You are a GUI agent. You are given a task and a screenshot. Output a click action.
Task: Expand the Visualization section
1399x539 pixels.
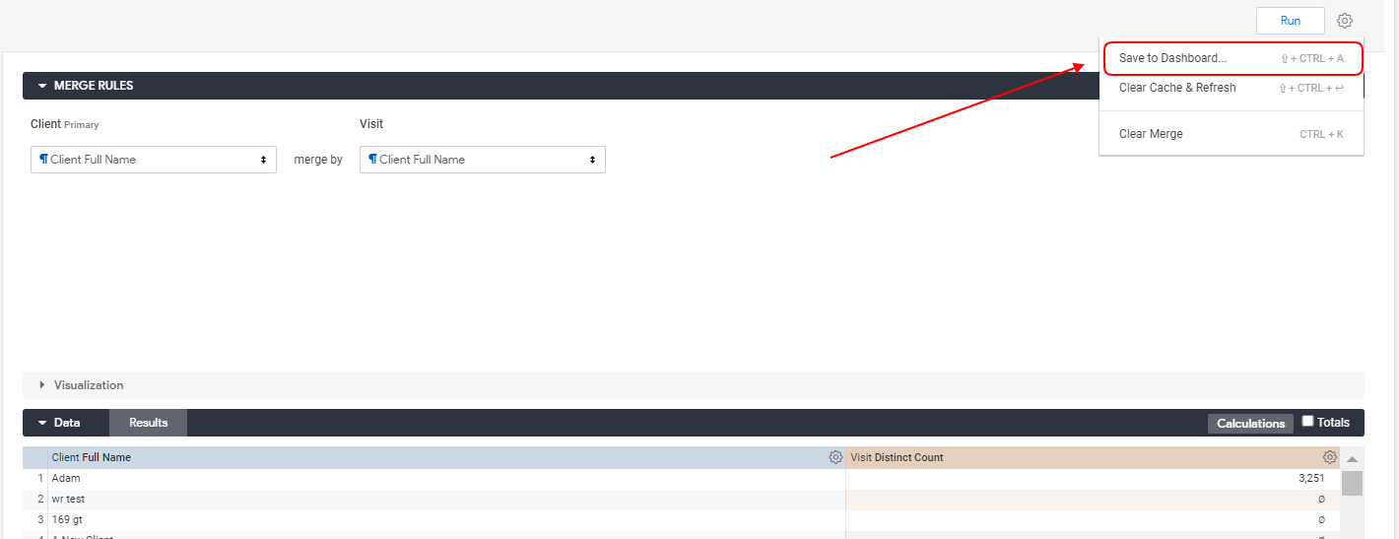[42, 385]
